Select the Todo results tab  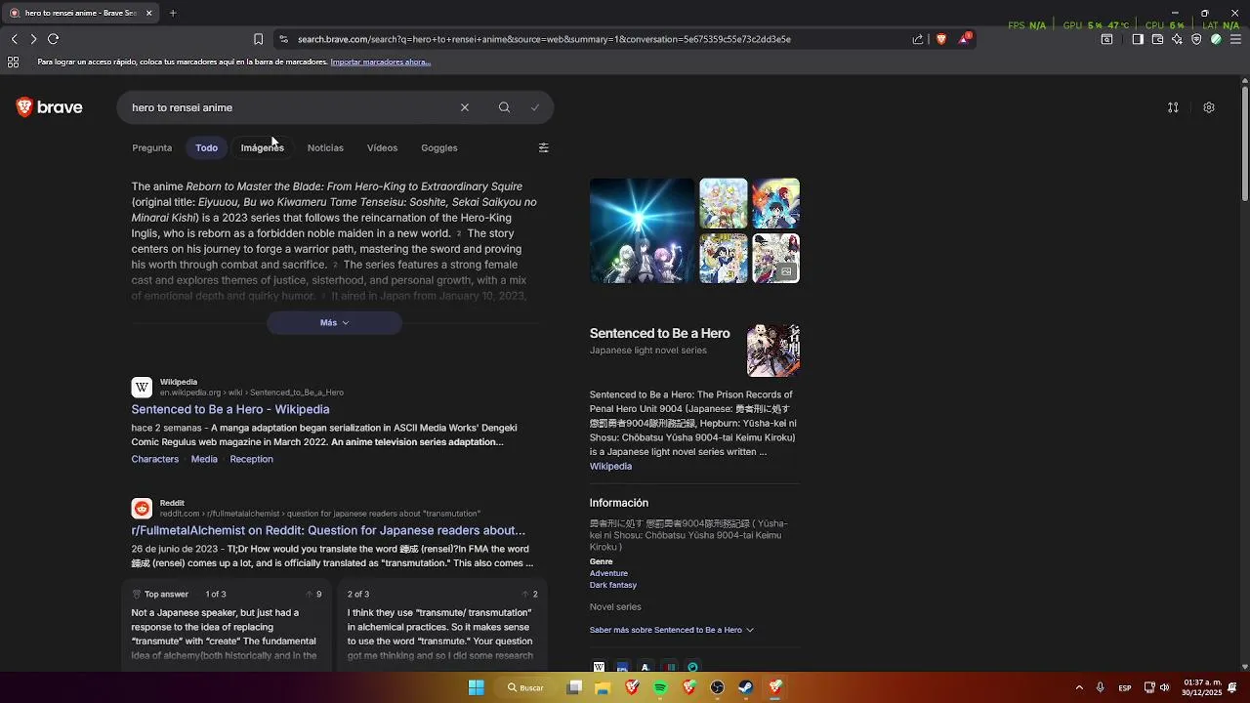(206, 147)
